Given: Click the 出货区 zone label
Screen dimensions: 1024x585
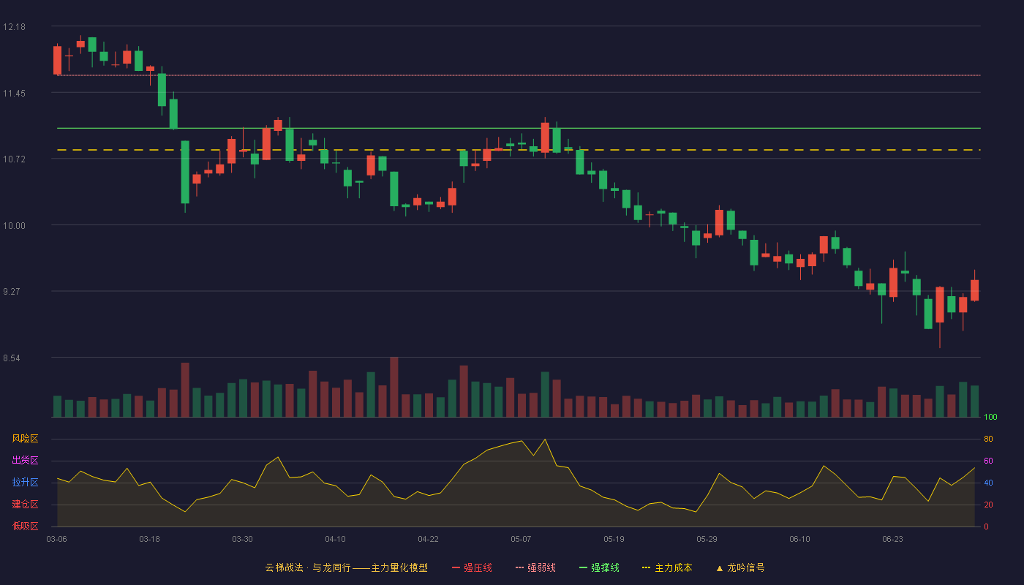Looking at the screenshot, I should click(25, 461).
